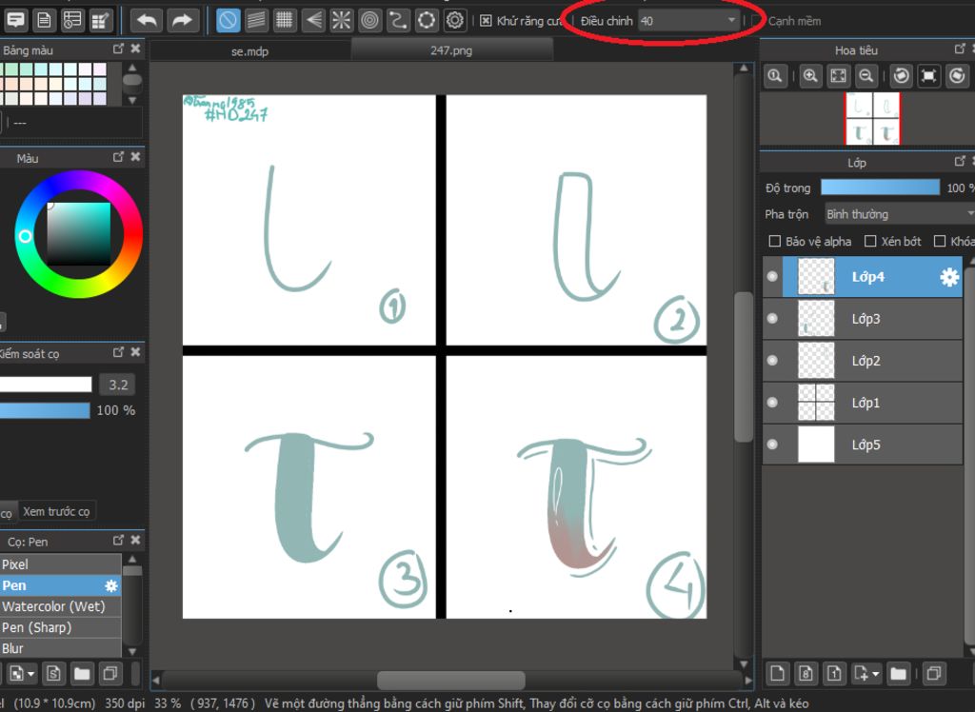Screen dimensions: 975x712
Task: Select the Pixel brush
Action: (x=60, y=564)
